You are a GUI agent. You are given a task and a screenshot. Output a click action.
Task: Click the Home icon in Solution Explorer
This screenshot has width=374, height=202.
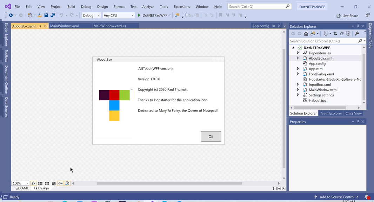pyautogui.click(x=306, y=34)
